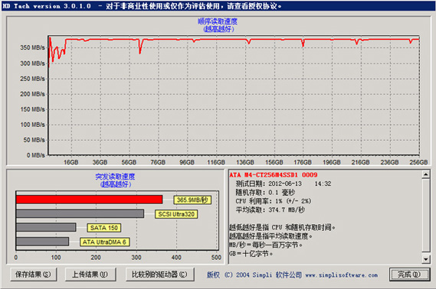The width and height of the screenshot is (436, 289).
Task: Click the gray SCSI Ultra320 comparison bar
Action: [x=80, y=213]
